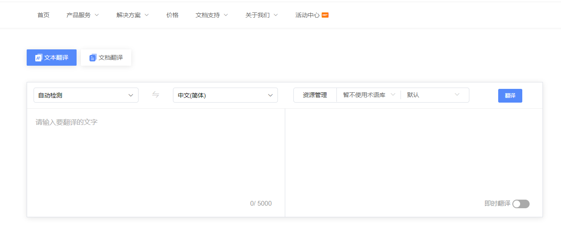This screenshot has height=240, width=561.
Task: Click the 文本翻译 tab icon
Action: point(39,58)
